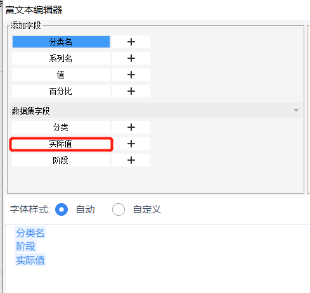Collapse the 数据集字段 section arrow
This screenshot has height=293, width=310.
pos(296,110)
